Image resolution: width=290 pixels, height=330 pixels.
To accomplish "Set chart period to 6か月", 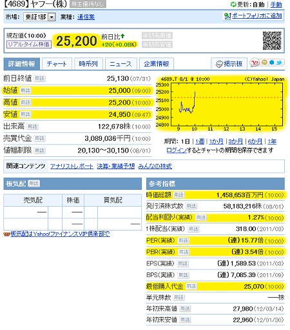I will pos(255,141).
